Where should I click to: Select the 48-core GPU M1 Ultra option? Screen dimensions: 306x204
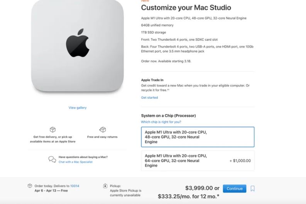tap(198, 137)
